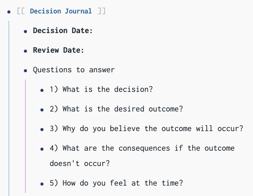253x196 pixels.
Task: Place cursor in Decision Date block
Action: tap(63, 31)
